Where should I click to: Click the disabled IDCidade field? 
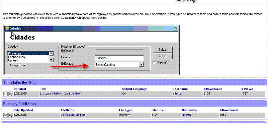119,51
